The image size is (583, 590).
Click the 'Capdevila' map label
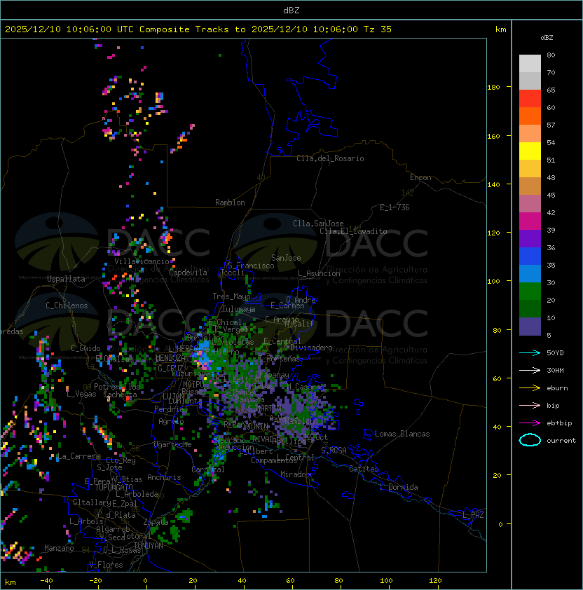(x=188, y=273)
